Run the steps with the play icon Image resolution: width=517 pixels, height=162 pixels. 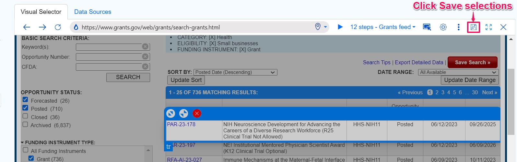click(x=340, y=27)
